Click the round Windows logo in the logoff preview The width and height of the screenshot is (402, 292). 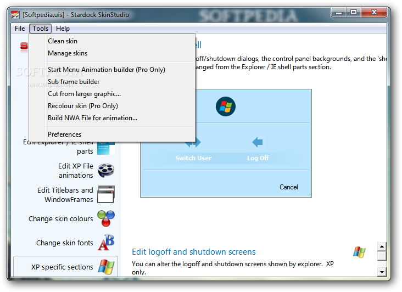click(226, 106)
